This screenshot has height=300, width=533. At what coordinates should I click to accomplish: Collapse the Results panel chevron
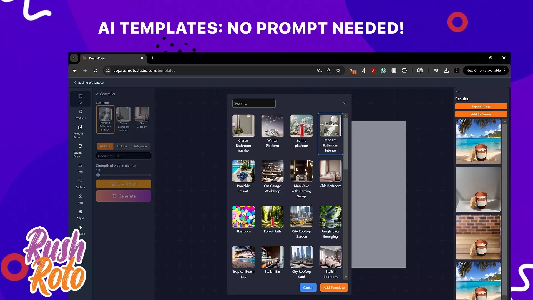click(x=457, y=92)
